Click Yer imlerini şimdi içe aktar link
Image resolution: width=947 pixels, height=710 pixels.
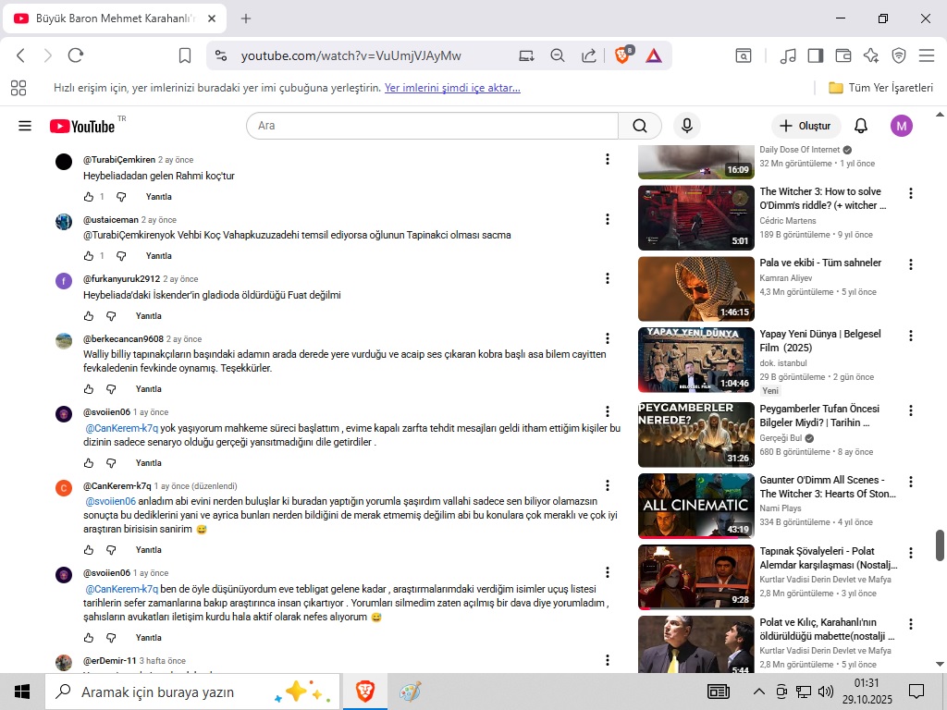452,88
